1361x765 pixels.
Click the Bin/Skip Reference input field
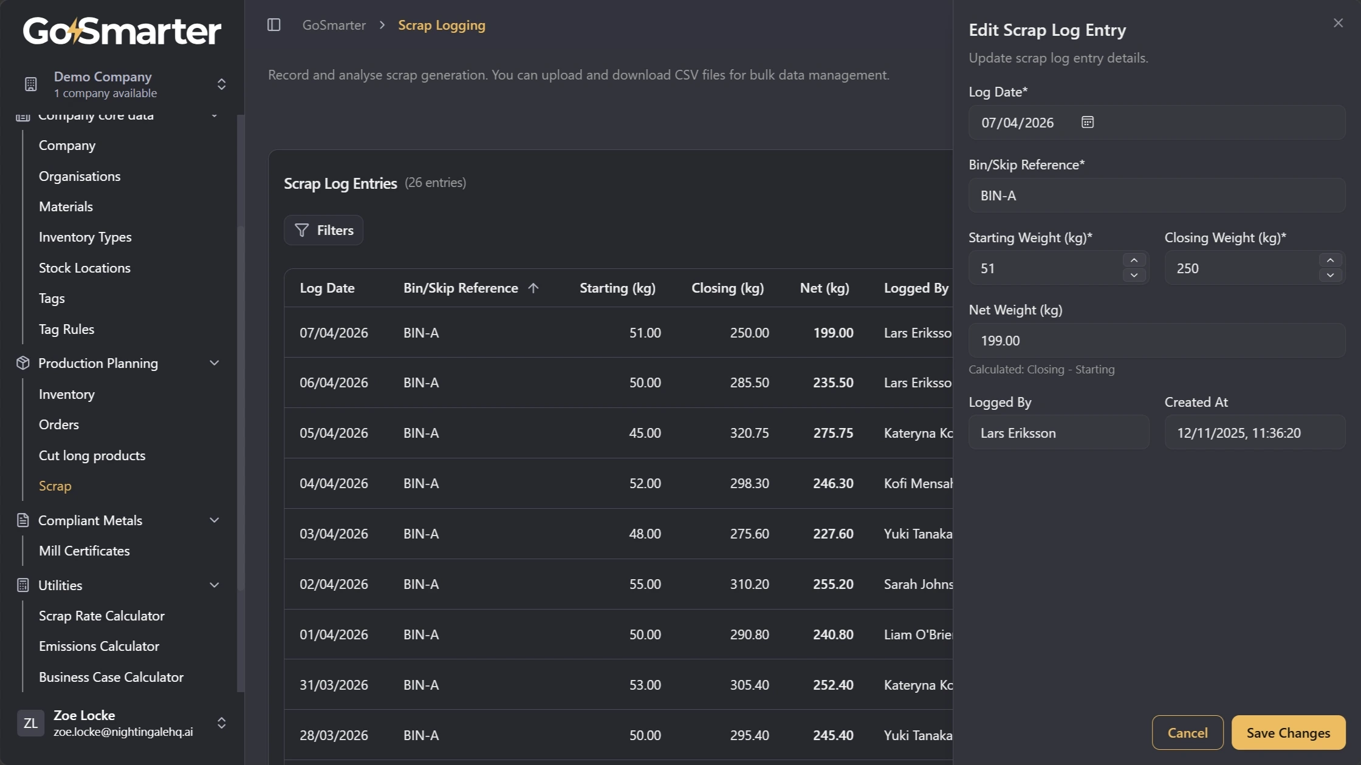[1156, 195]
